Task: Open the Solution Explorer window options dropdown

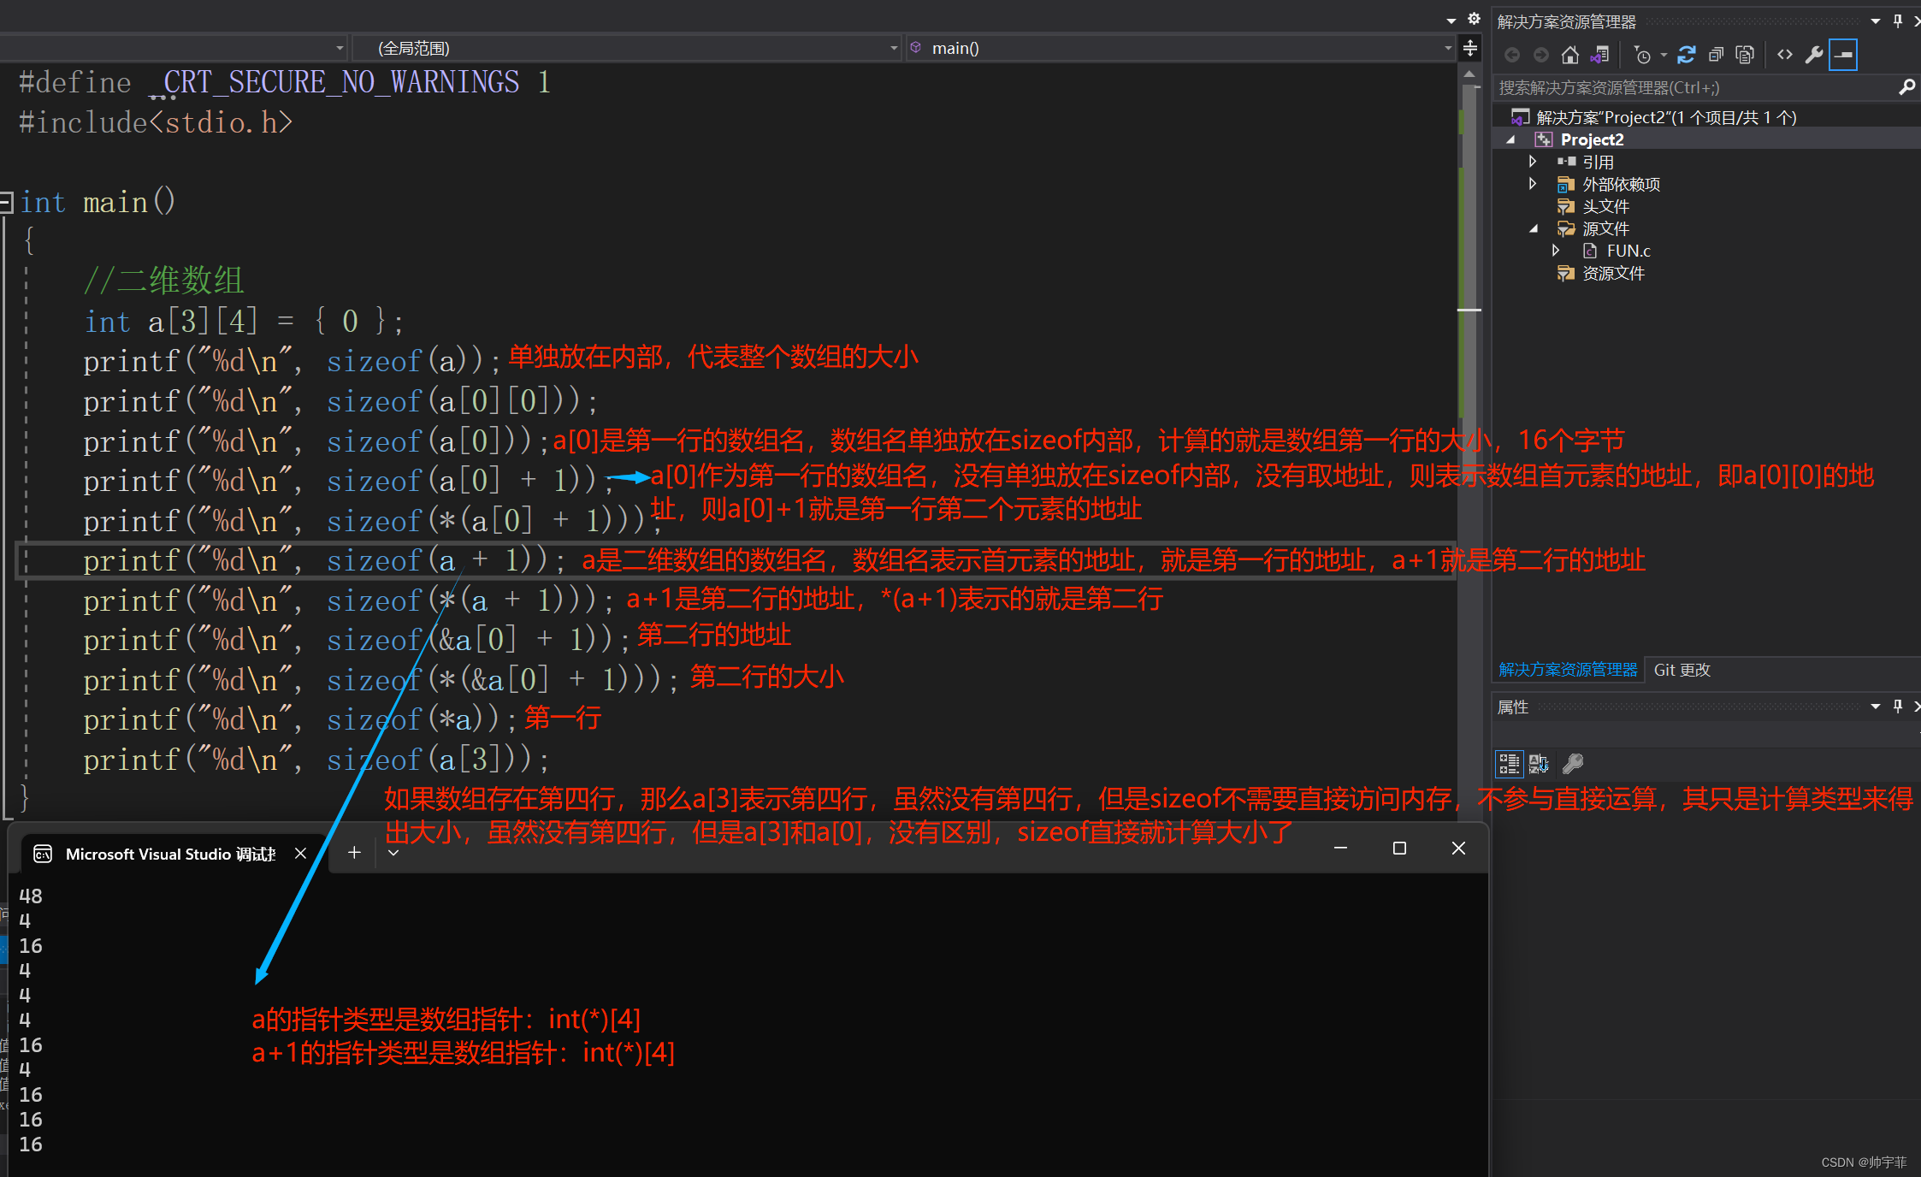Action: pyautogui.click(x=1876, y=21)
